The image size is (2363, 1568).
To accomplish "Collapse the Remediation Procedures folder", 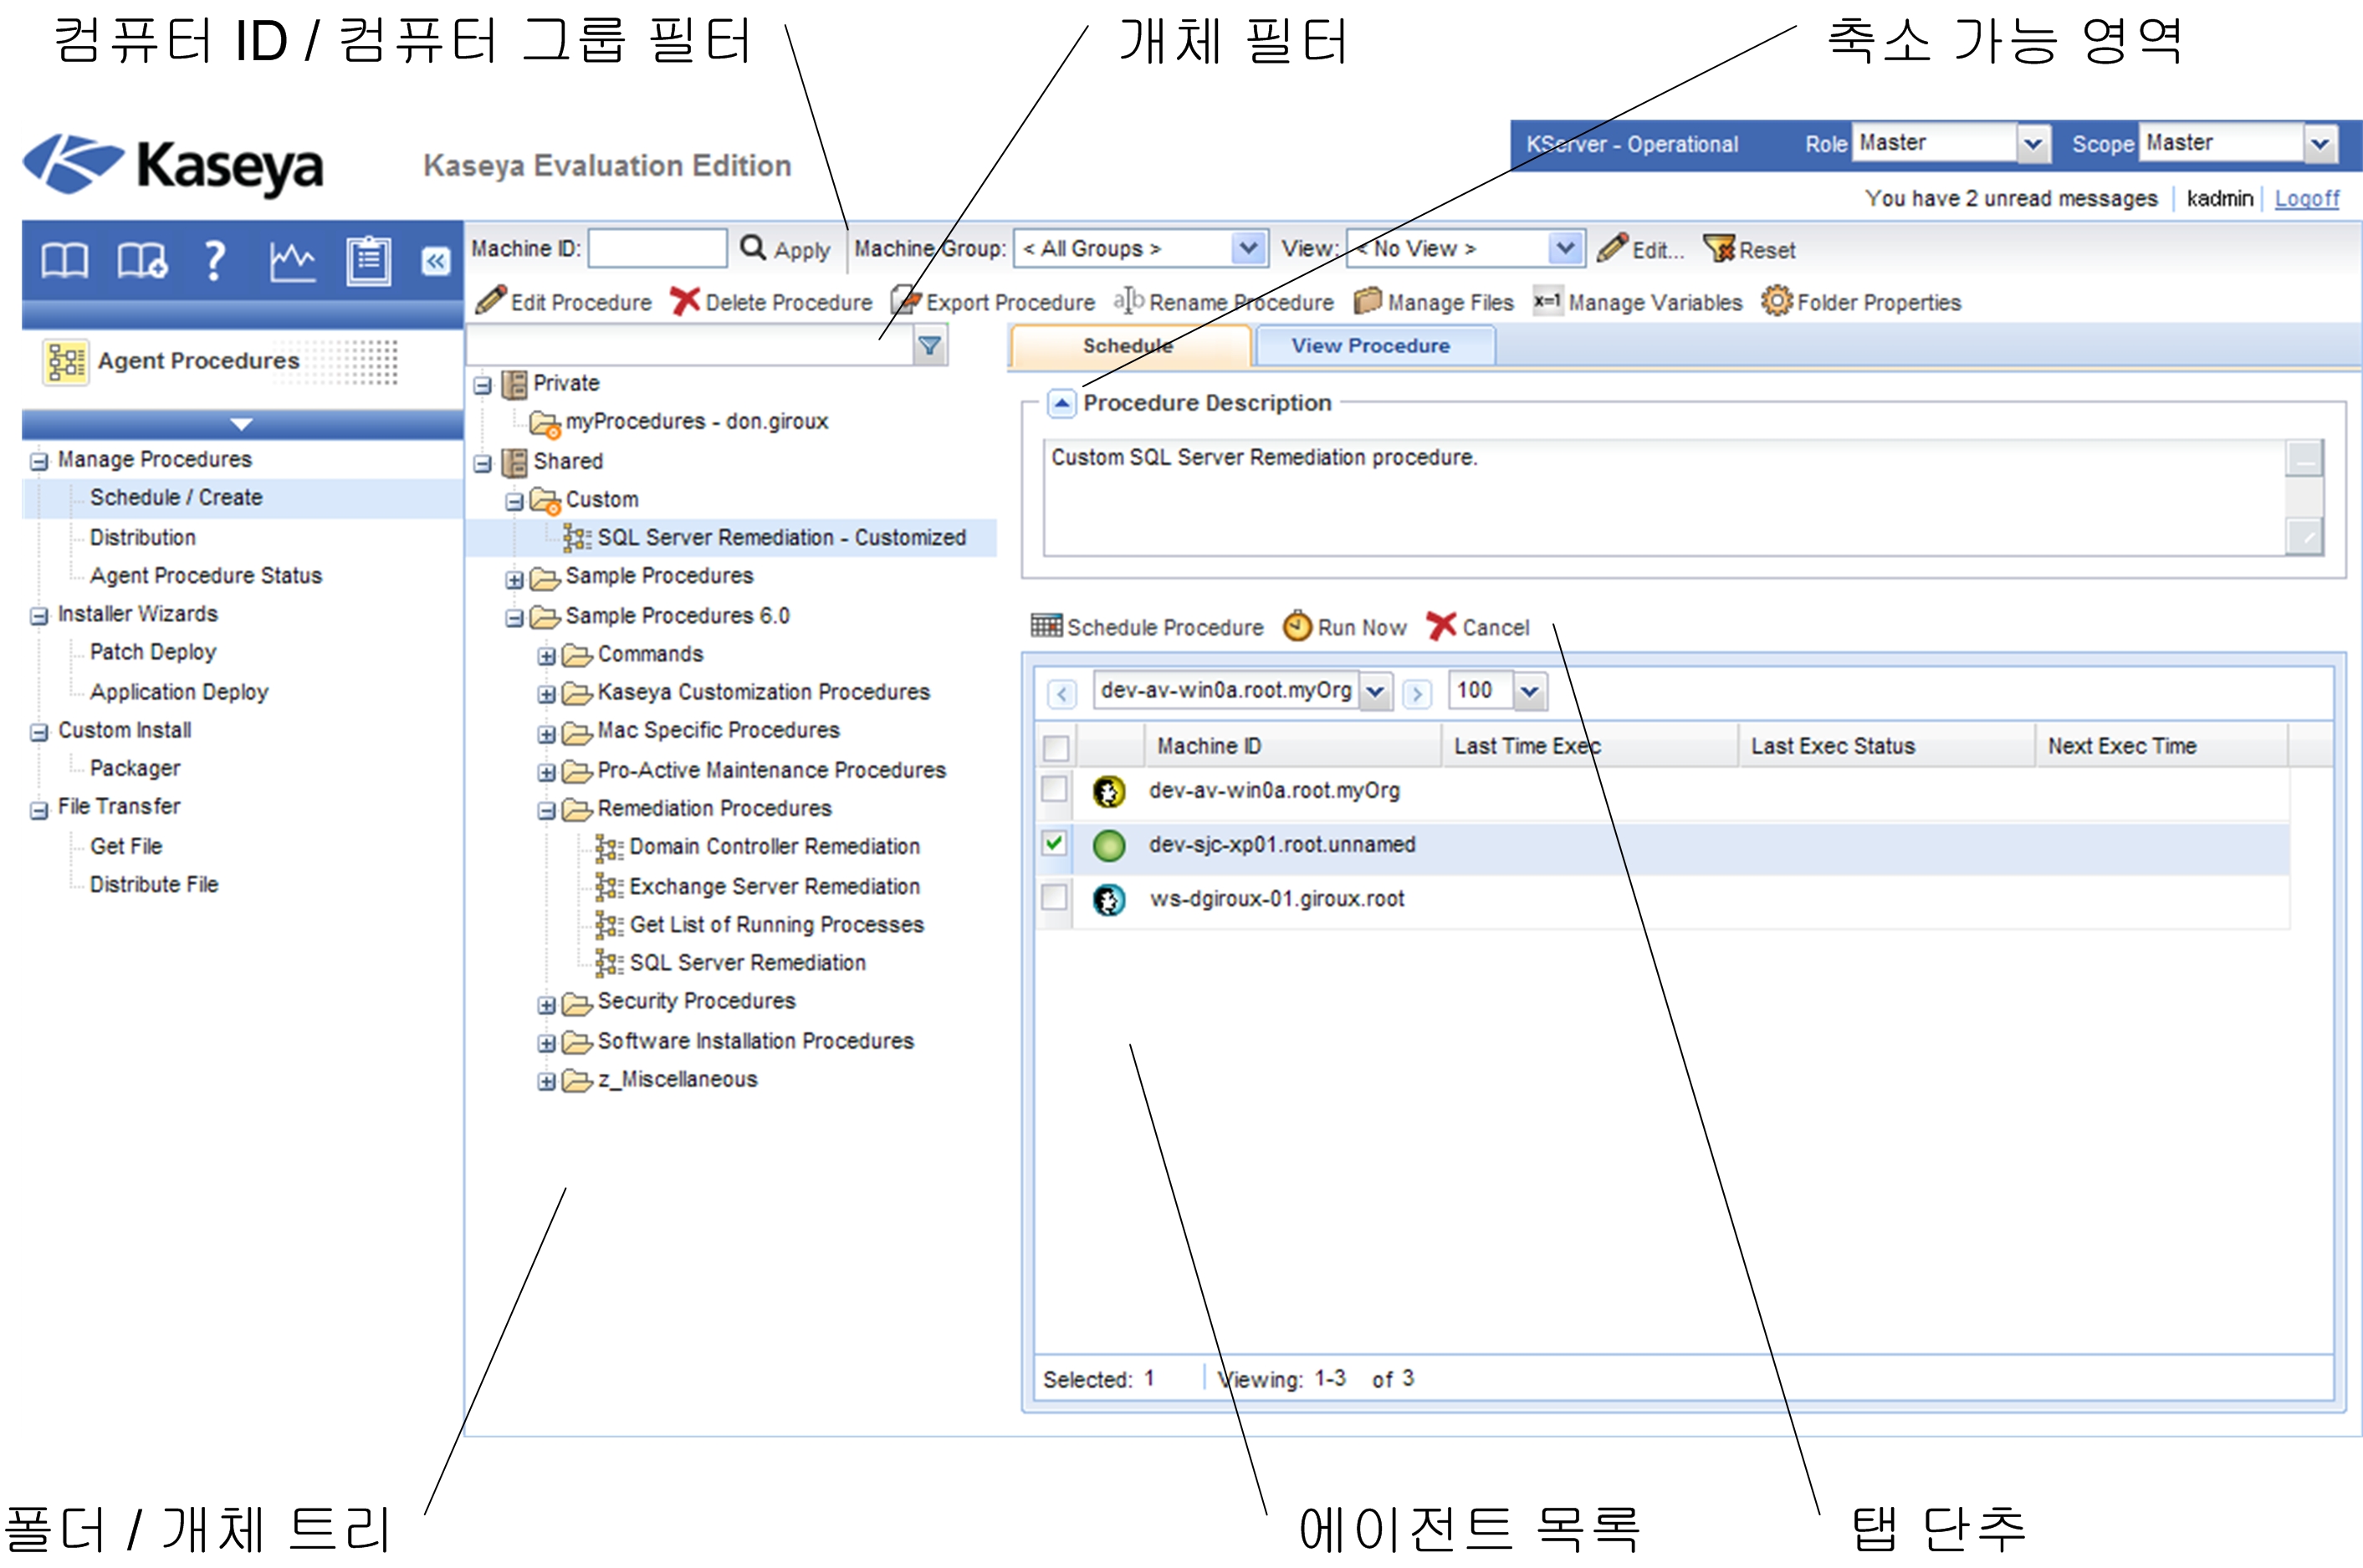I will click(x=546, y=811).
